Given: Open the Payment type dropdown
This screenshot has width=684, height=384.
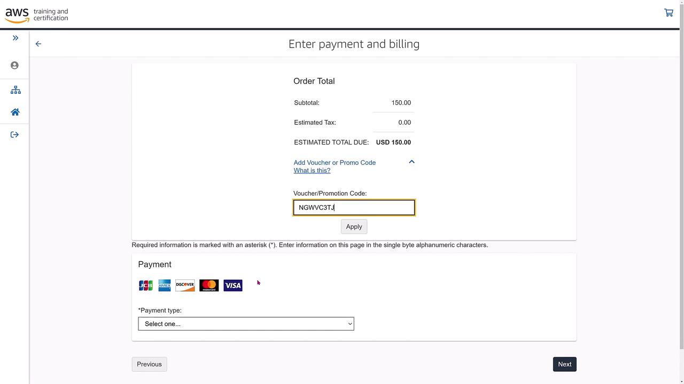Looking at the screenshot, I should coord(246,324).
